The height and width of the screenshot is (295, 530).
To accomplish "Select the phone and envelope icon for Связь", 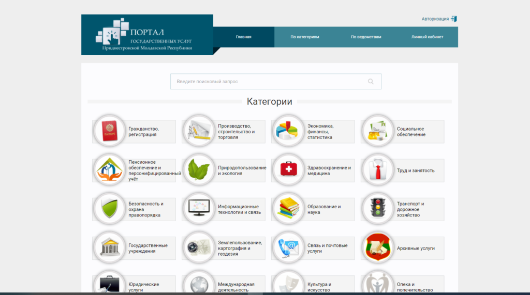I will tap(288, 247).
